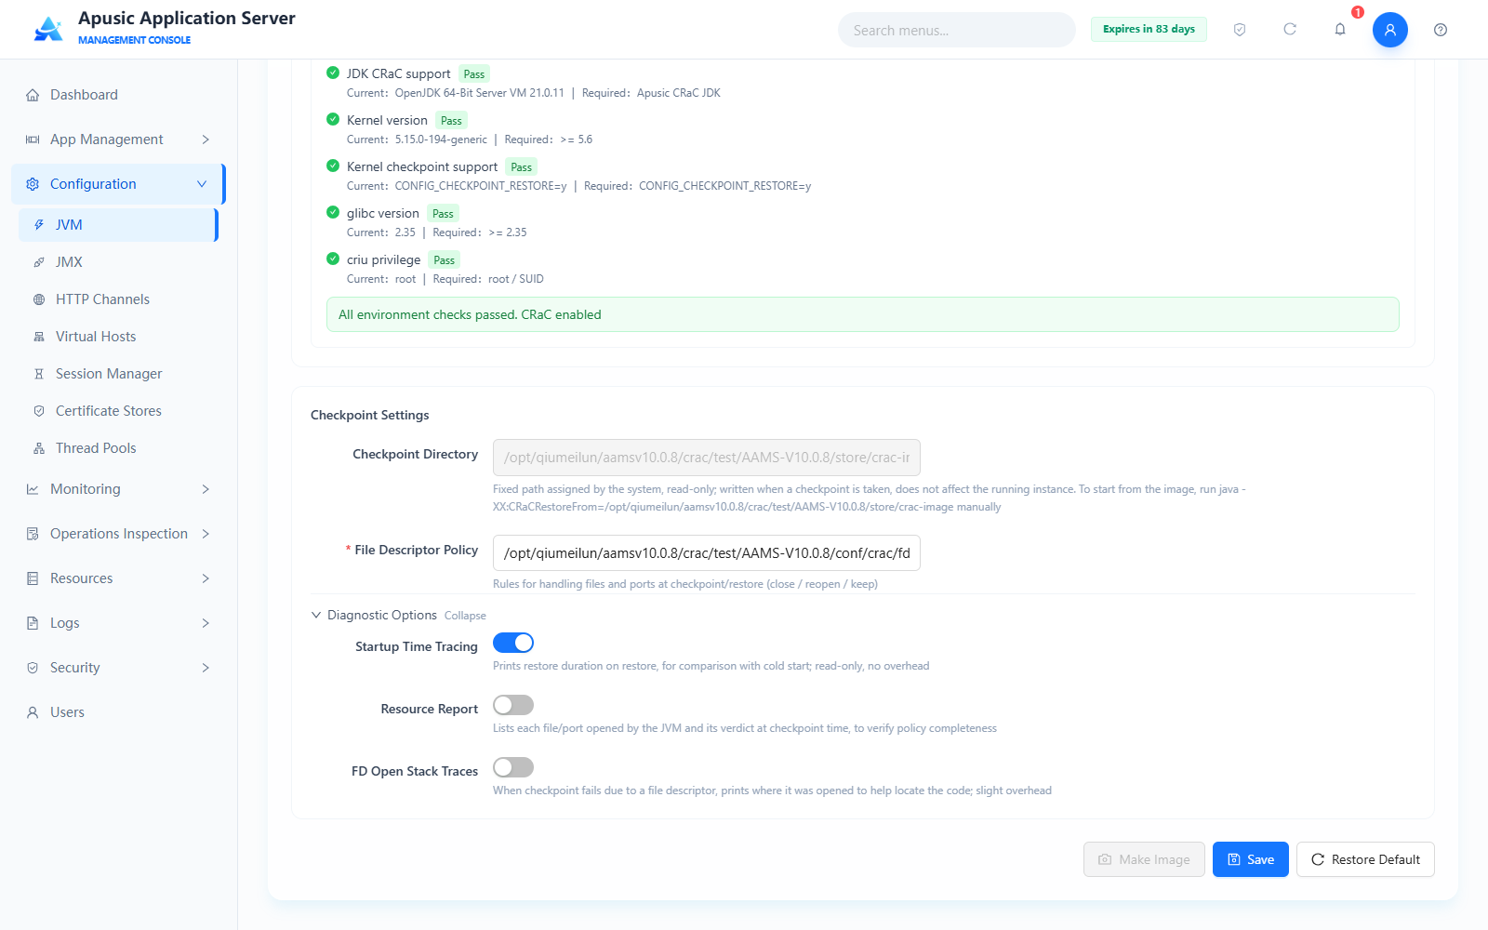
Task: Click the Certificate Stores shield icon
Action: (x=39, y=411)
